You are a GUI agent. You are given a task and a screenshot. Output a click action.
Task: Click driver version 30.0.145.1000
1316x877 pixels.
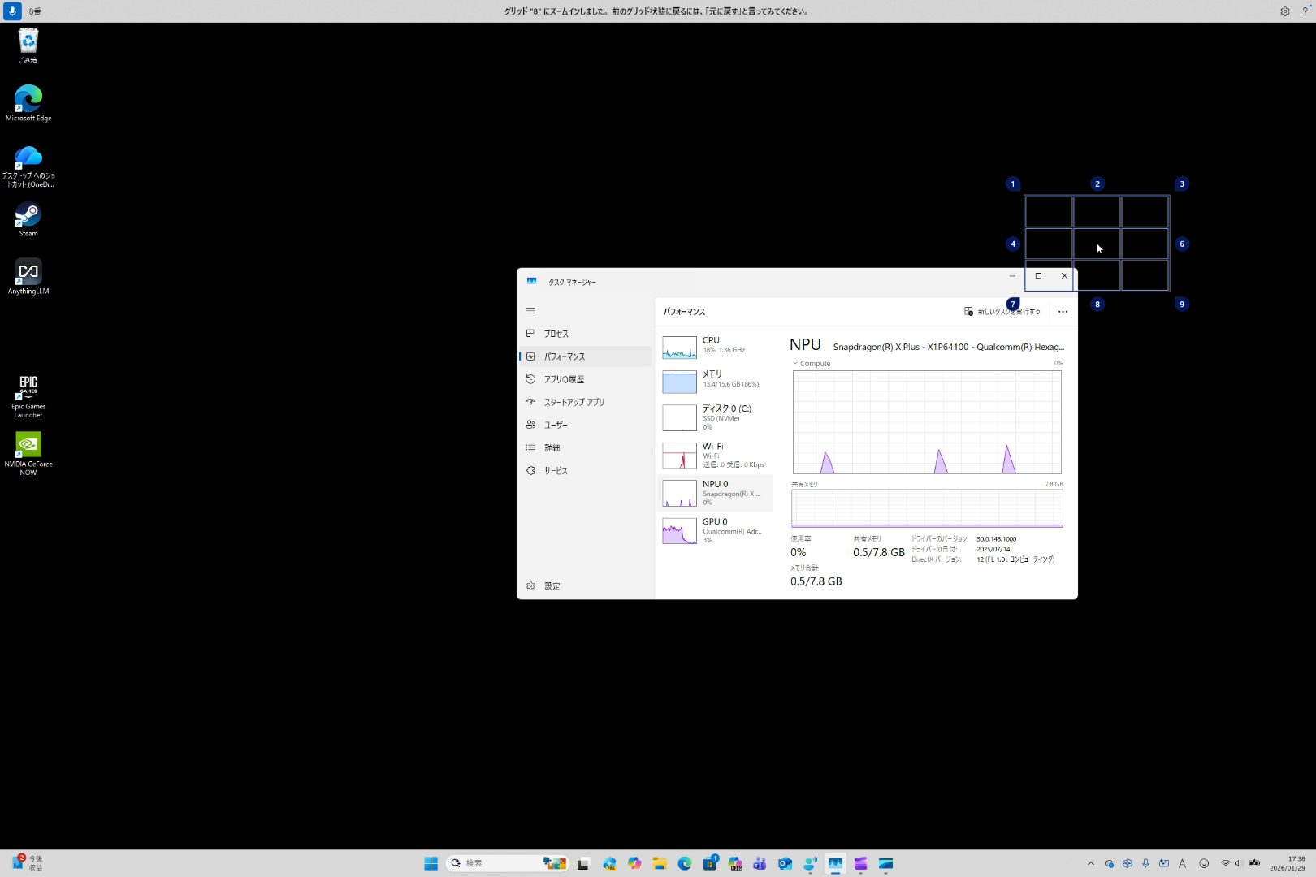pos(996,539)
